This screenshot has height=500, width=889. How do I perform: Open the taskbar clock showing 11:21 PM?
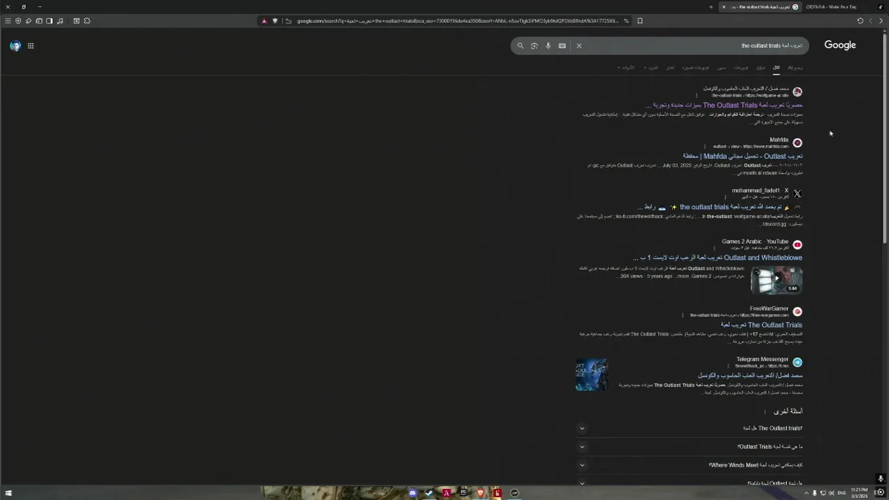point(859,493)
